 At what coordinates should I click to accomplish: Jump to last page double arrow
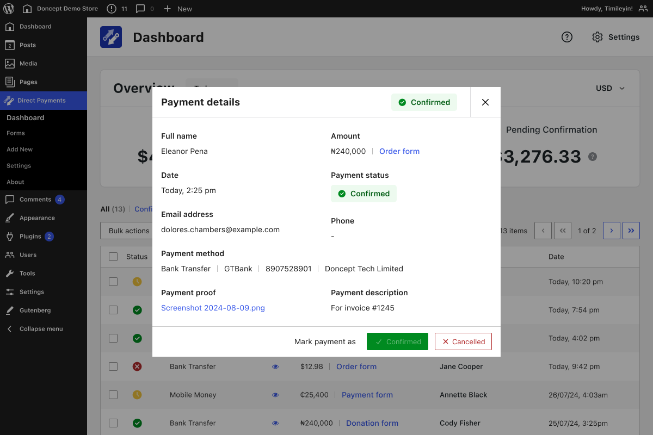631,231
